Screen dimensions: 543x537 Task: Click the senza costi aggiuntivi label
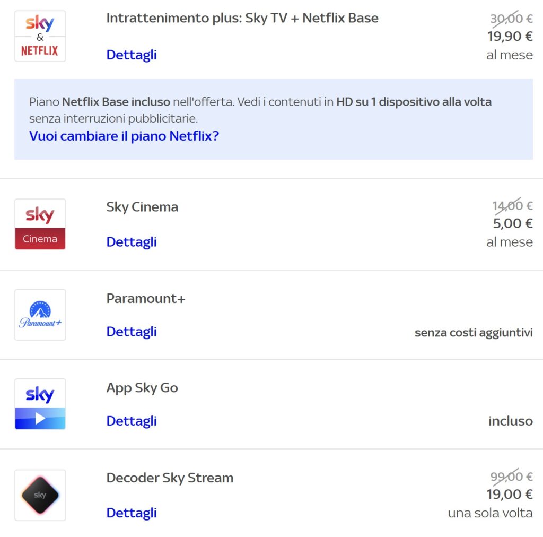[x=474, y=333]
